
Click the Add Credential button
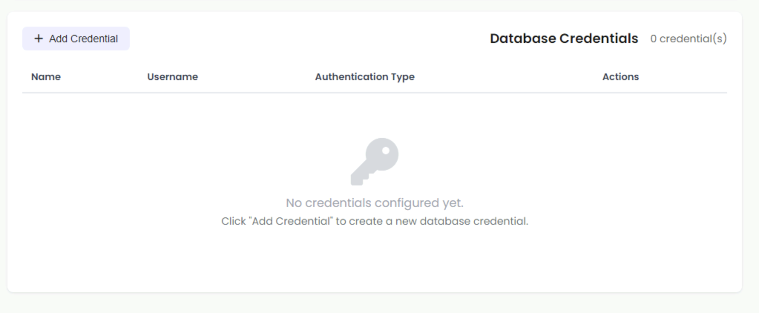coord(76,38)
